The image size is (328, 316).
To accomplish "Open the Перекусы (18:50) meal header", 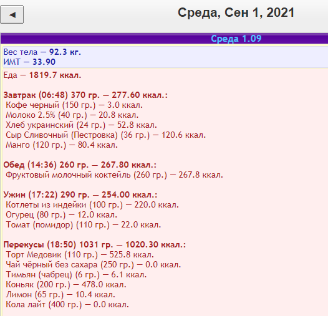I will pos(95,245).
